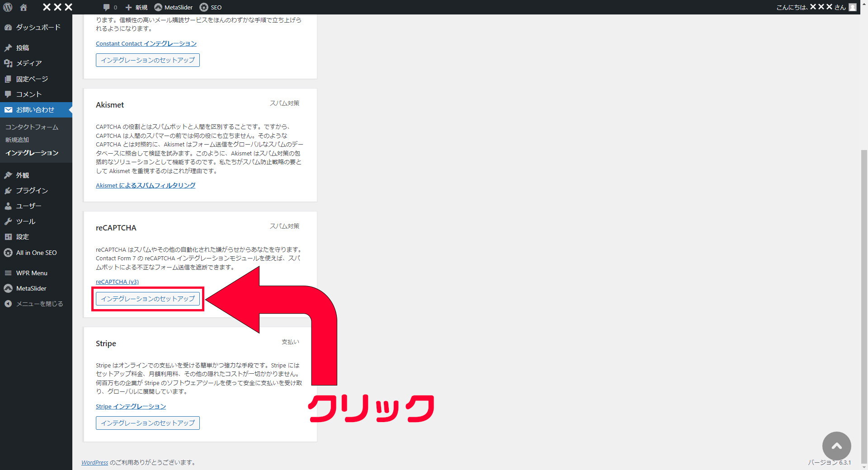Click the 設定 sliders icon
This screenshot has height=470, width=868.
pos(8,237)
